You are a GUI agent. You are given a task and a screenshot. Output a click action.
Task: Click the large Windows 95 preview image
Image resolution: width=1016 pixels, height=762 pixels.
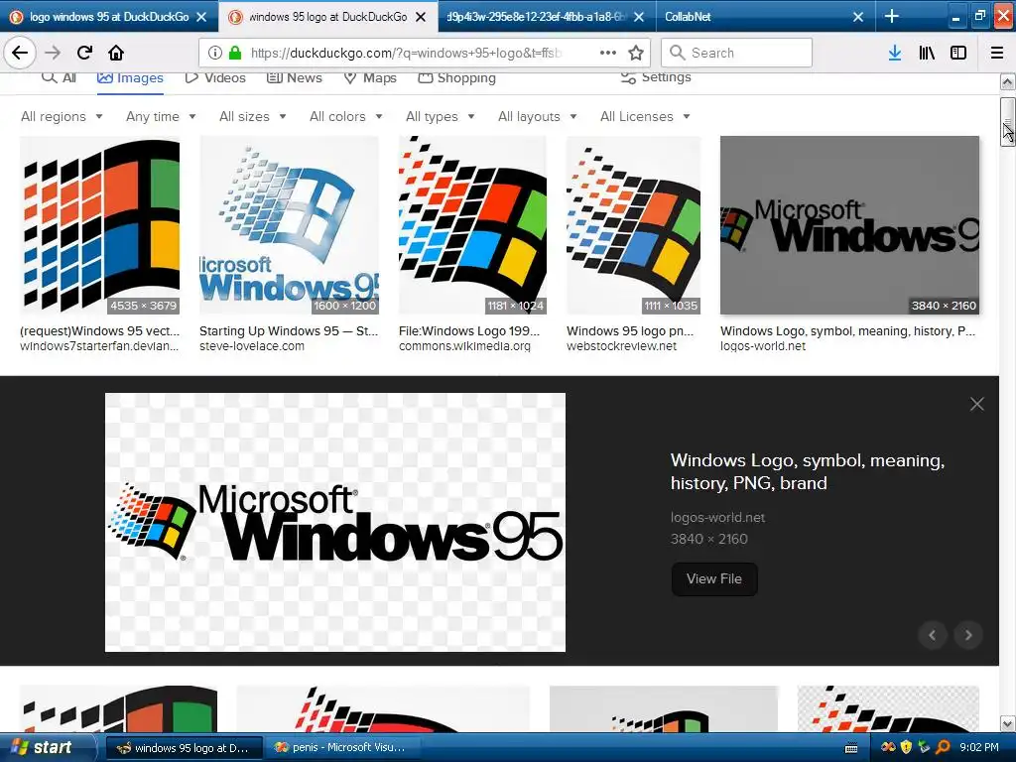(x=335, y=522)
